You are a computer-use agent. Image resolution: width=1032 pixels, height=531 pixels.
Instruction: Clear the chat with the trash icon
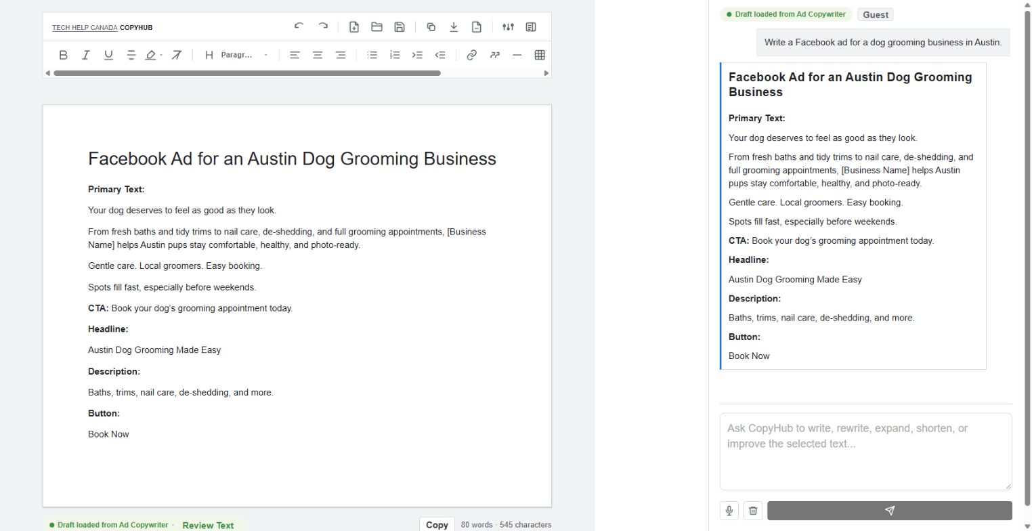click(x=753, y=511)
